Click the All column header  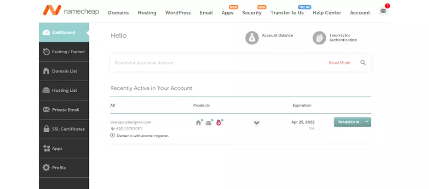[113, 105]
